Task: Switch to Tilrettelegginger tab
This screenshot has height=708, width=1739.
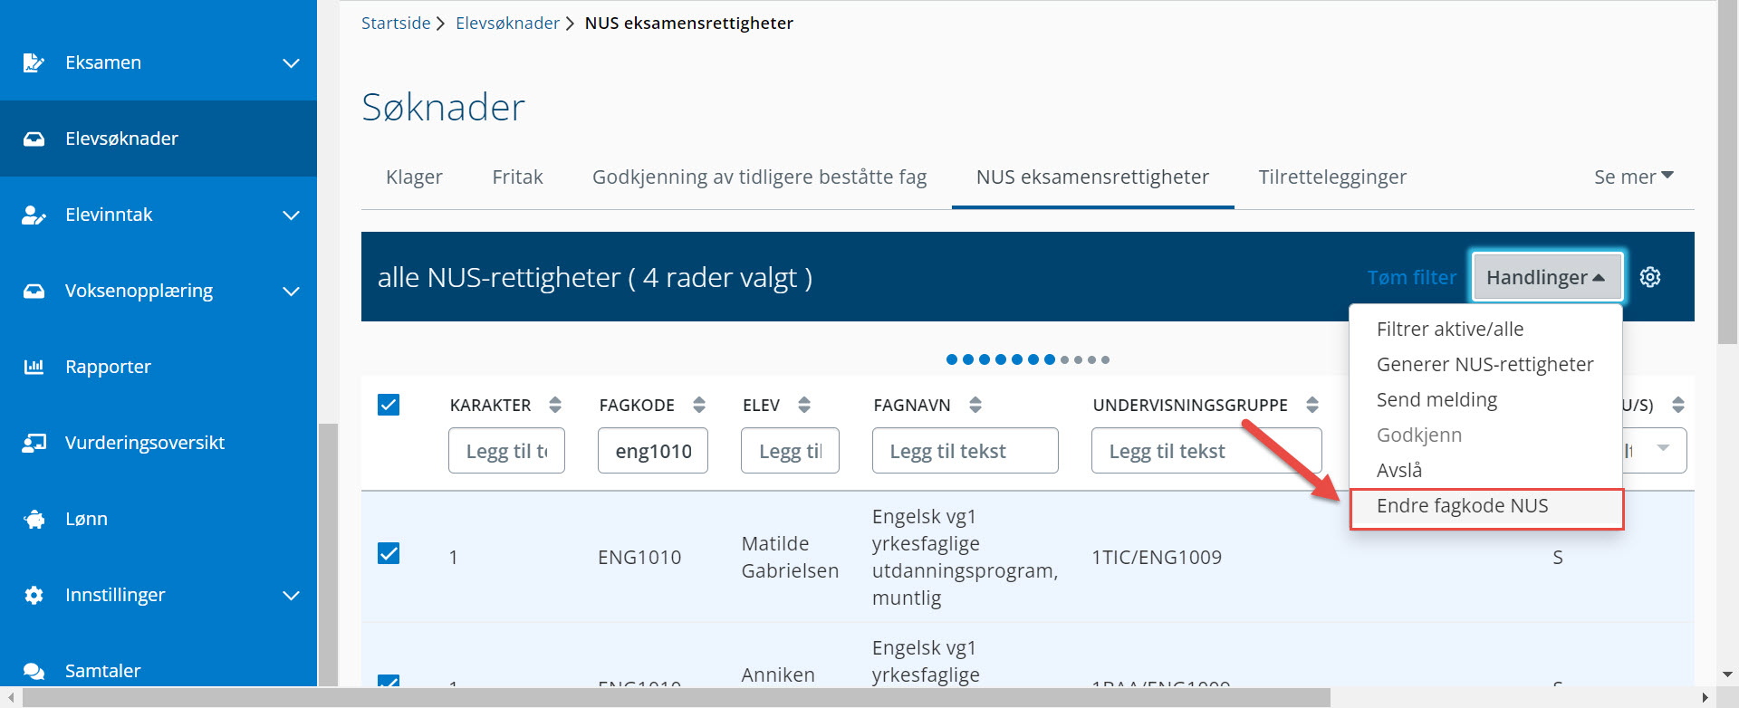Action: [1332, 177]
